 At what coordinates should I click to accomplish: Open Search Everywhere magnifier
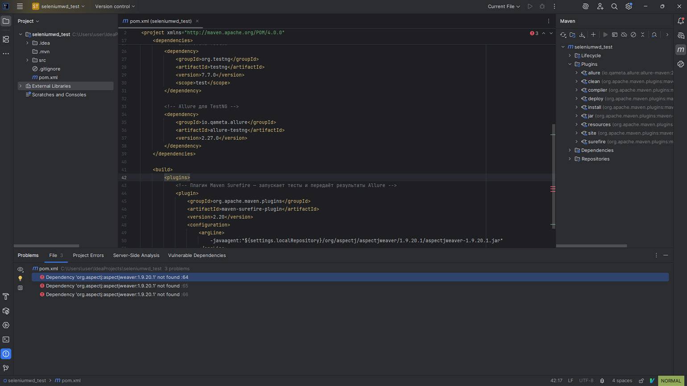(614, 6)
